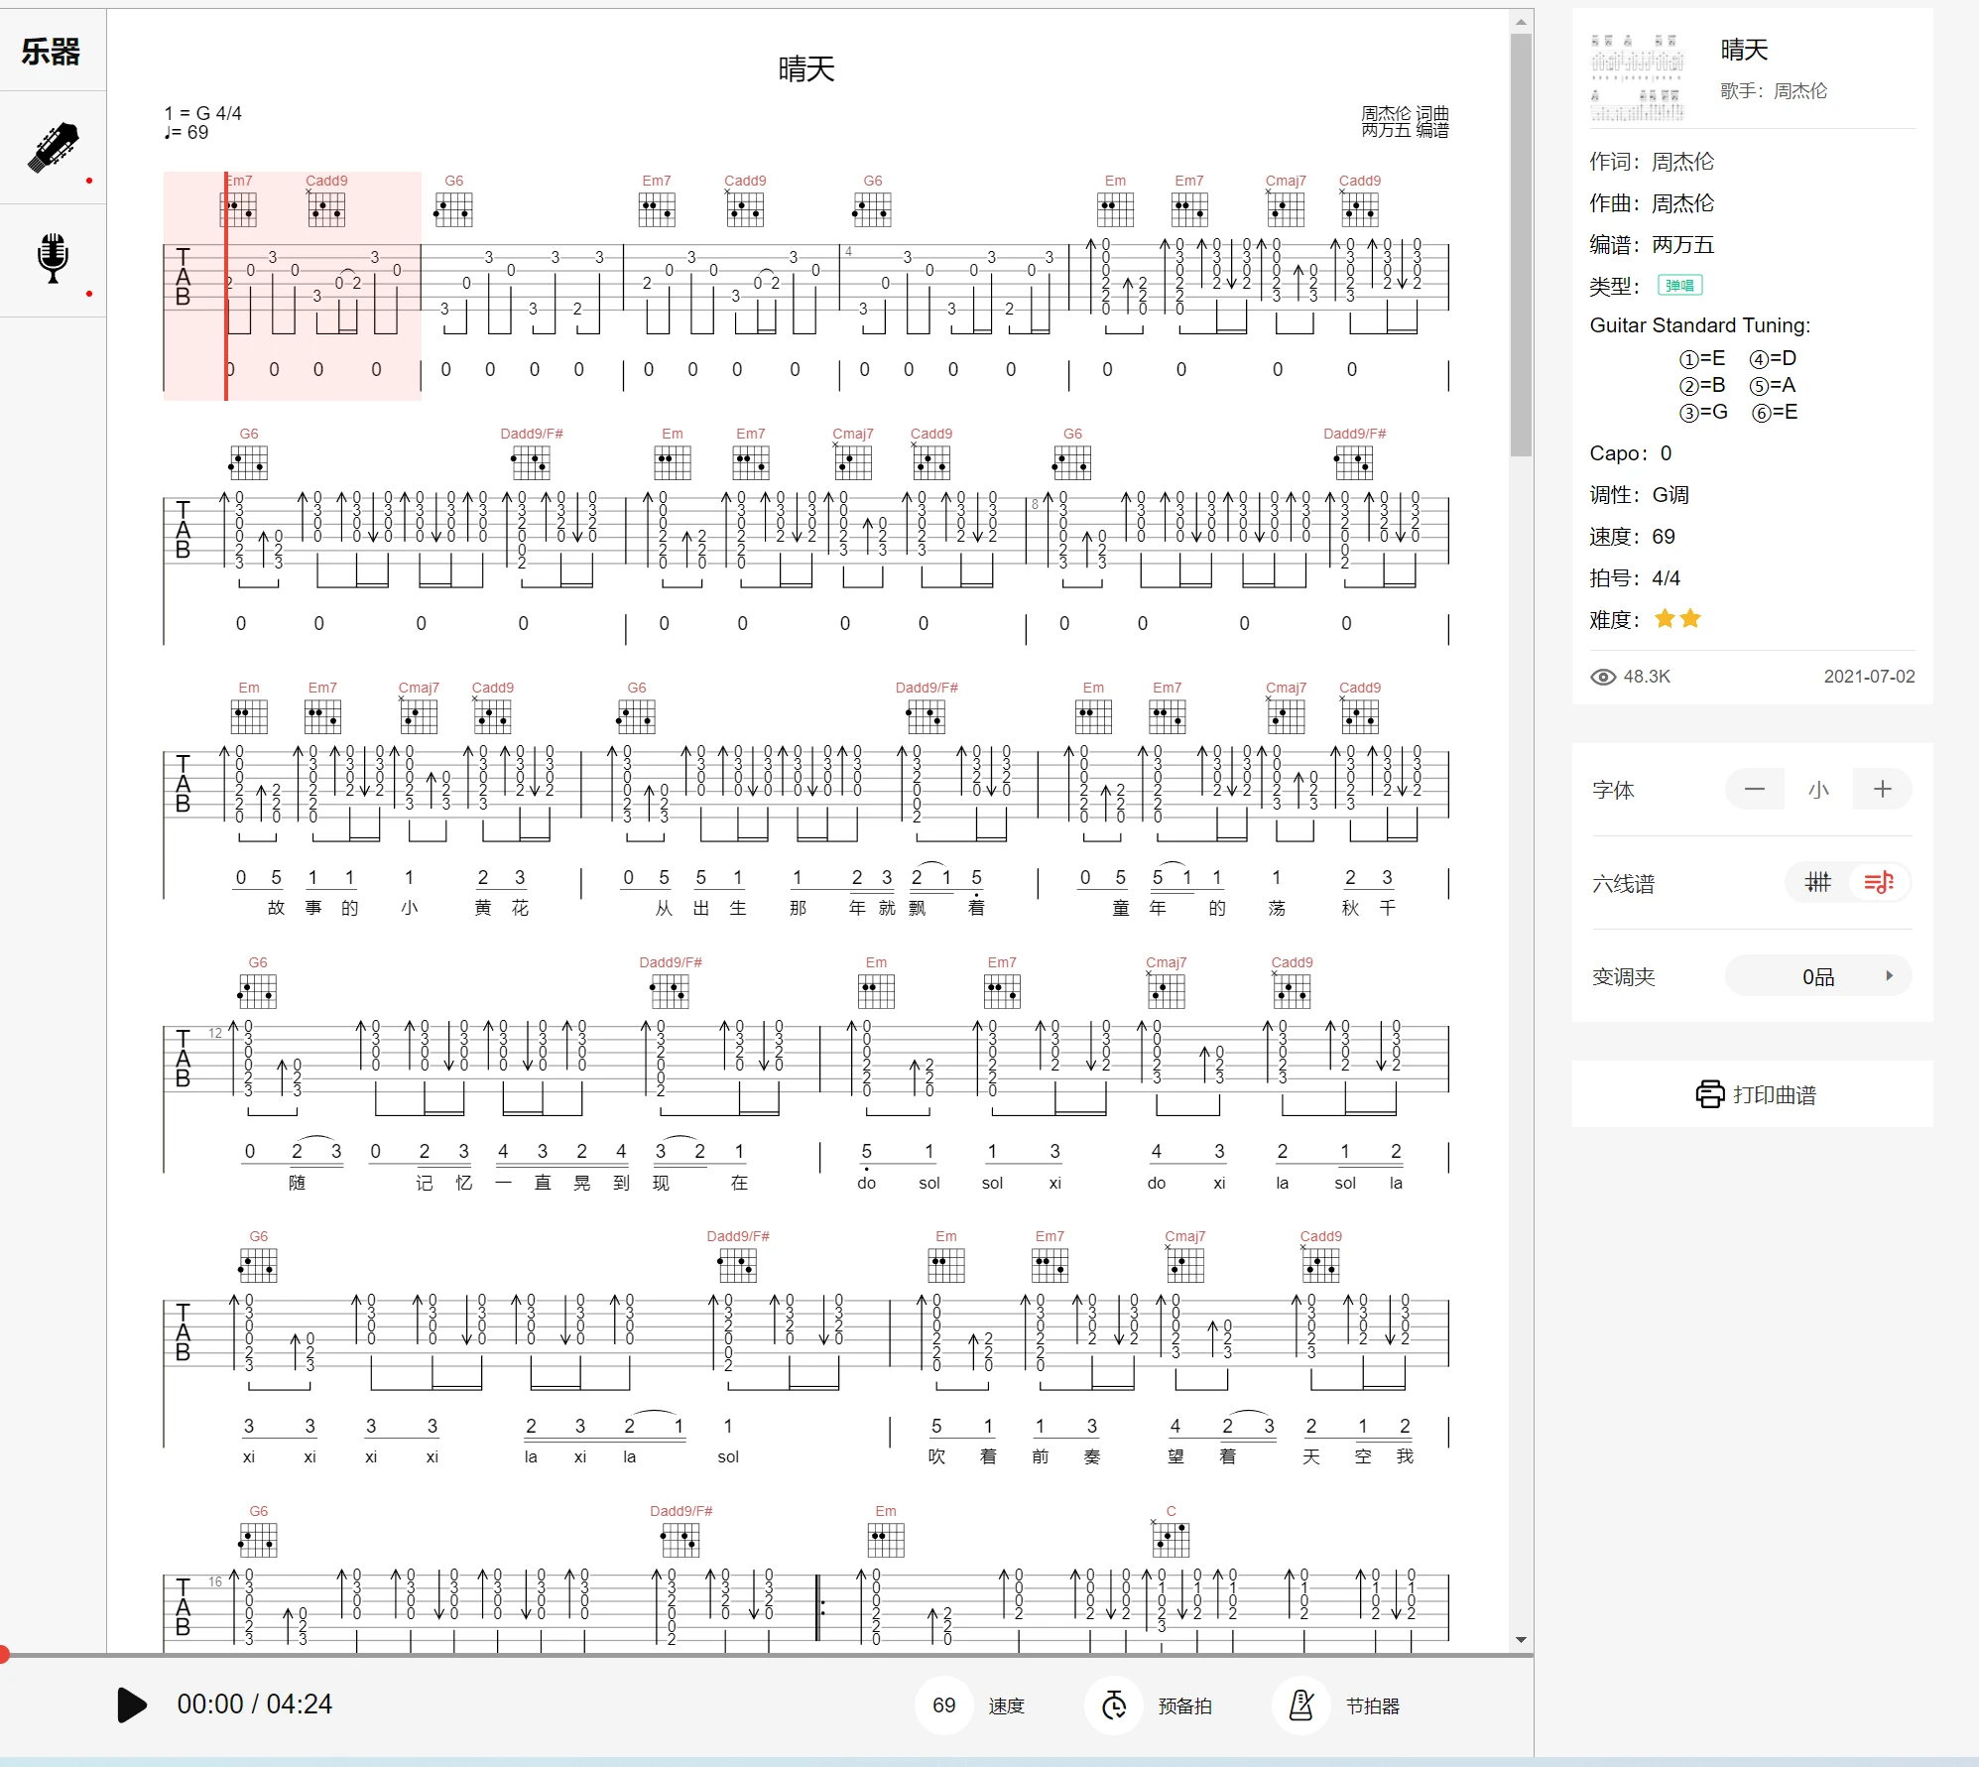1979x1767 pixels.
Task: Click the 编谱: 两万五 arranger text
Action: (1652, 245)
